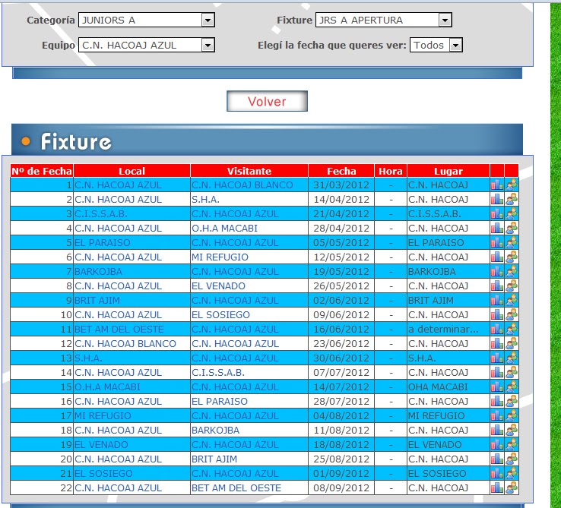Click the Local column header
Viewport: 561px width, 508px height.
coord(132,171)
